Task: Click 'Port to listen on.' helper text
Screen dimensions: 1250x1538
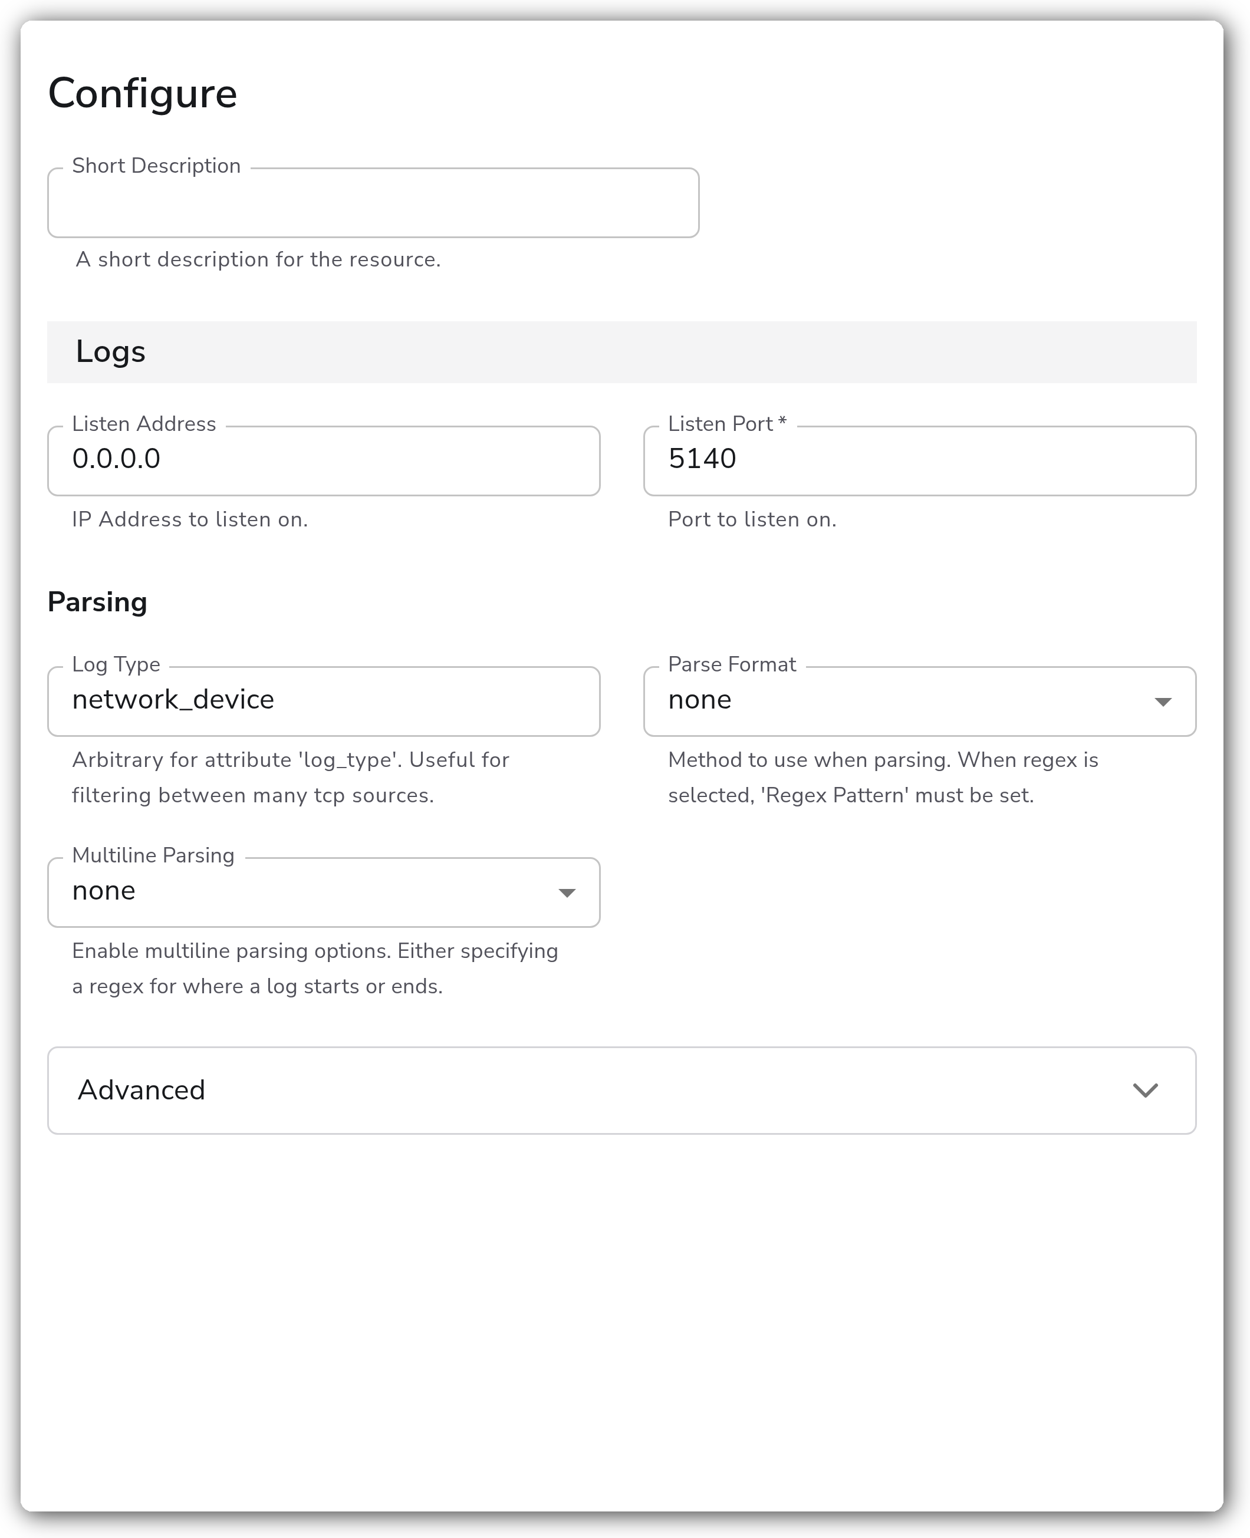Action: tap(752, 519)
